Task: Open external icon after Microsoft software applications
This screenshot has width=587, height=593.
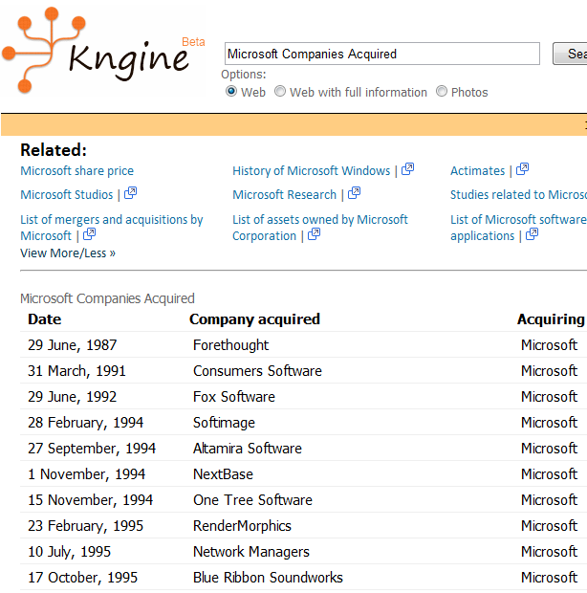Action: [533, 234]
